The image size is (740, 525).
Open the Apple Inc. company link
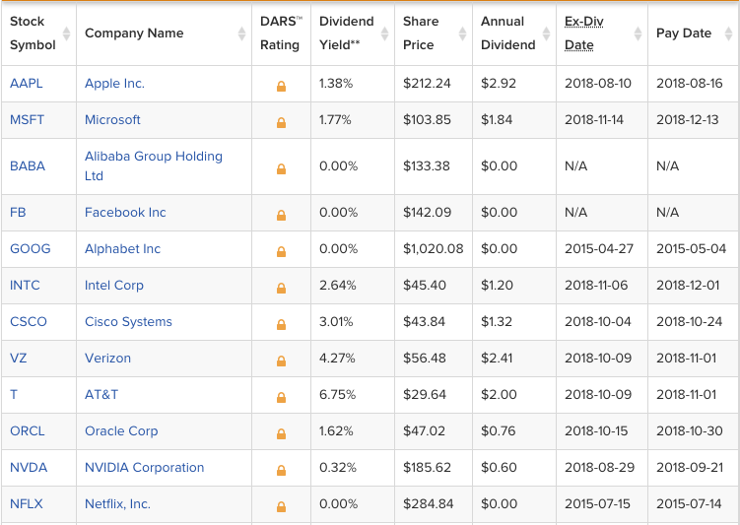click(114, 84)
